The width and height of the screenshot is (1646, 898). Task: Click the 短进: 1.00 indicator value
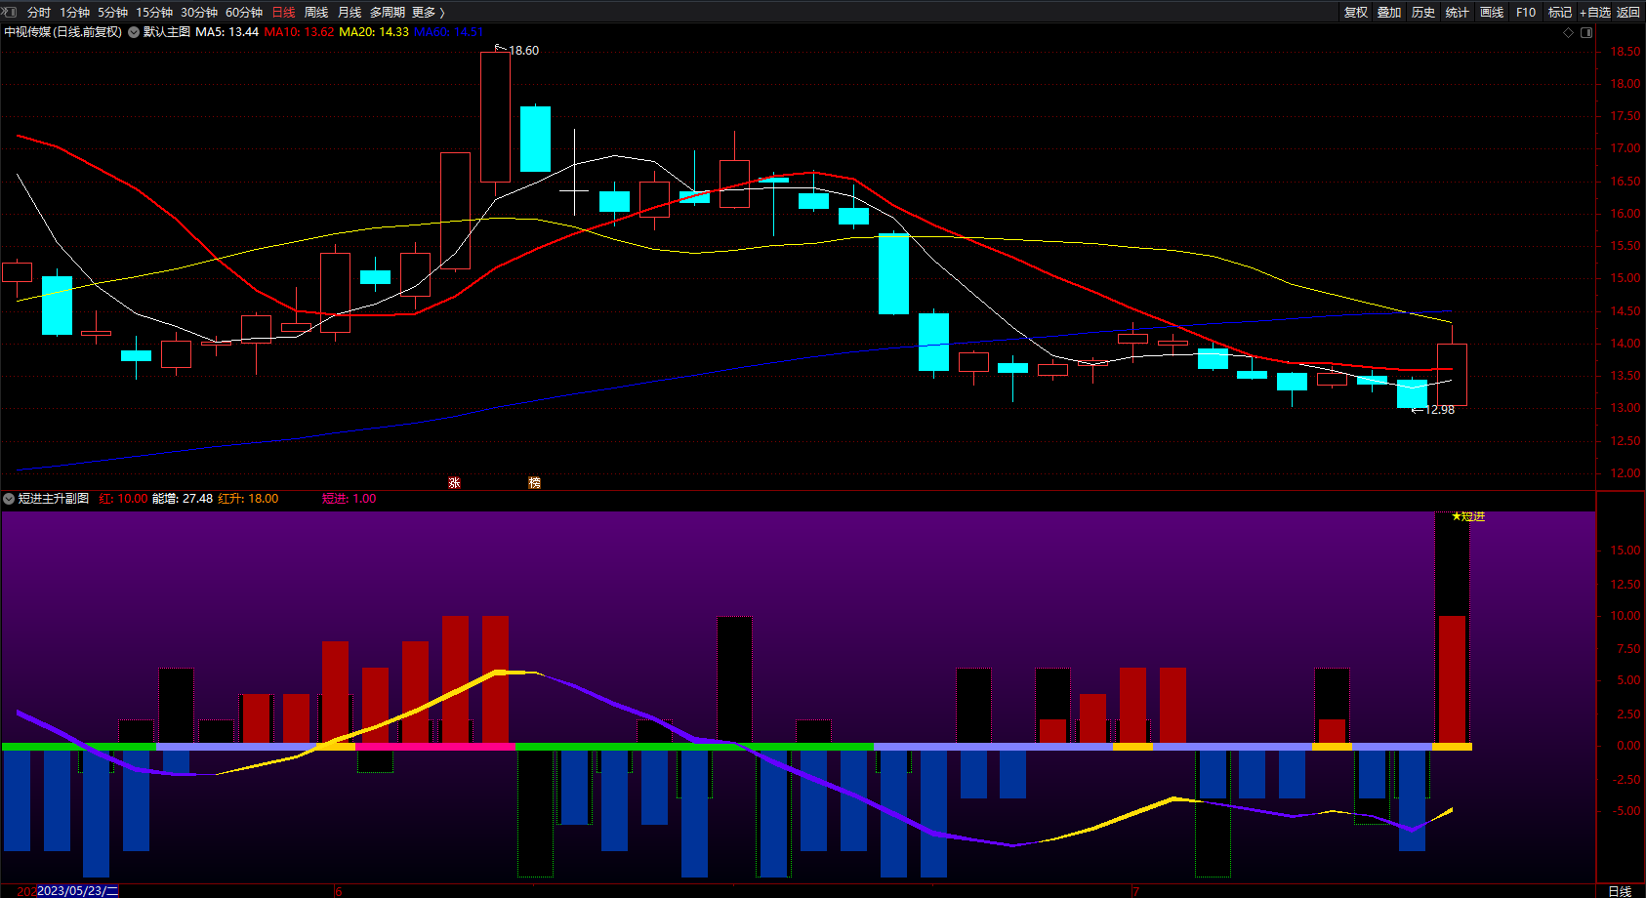click(x=349, y=499)
